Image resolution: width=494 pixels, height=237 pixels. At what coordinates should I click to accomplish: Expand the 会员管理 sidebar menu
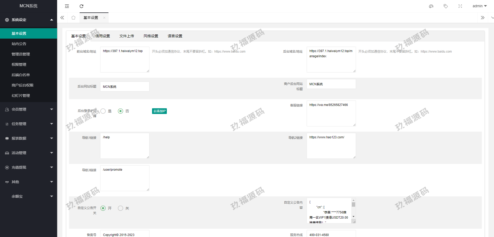pyautogui.click(x=29, y=109)
